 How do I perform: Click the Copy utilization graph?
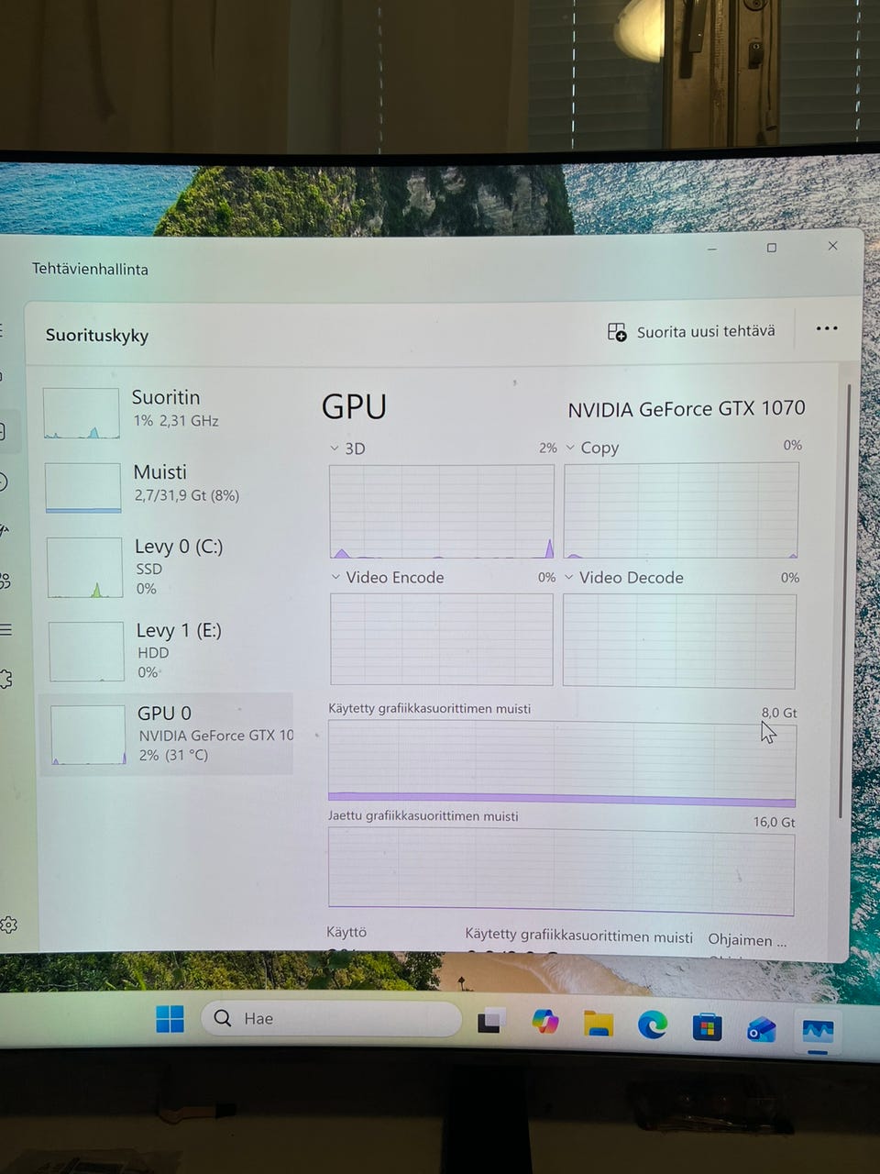click(681, 510)
